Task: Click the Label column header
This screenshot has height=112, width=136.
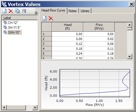Action: 20,18
